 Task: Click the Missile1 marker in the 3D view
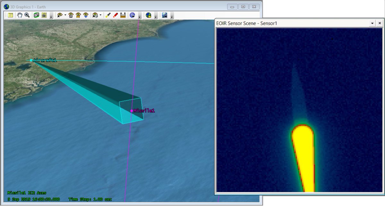pyautogui.click(x=132, y=111)
